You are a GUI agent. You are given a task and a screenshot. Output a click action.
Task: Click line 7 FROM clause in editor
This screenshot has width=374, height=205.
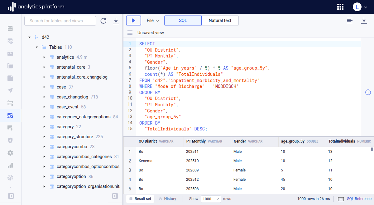199,80
